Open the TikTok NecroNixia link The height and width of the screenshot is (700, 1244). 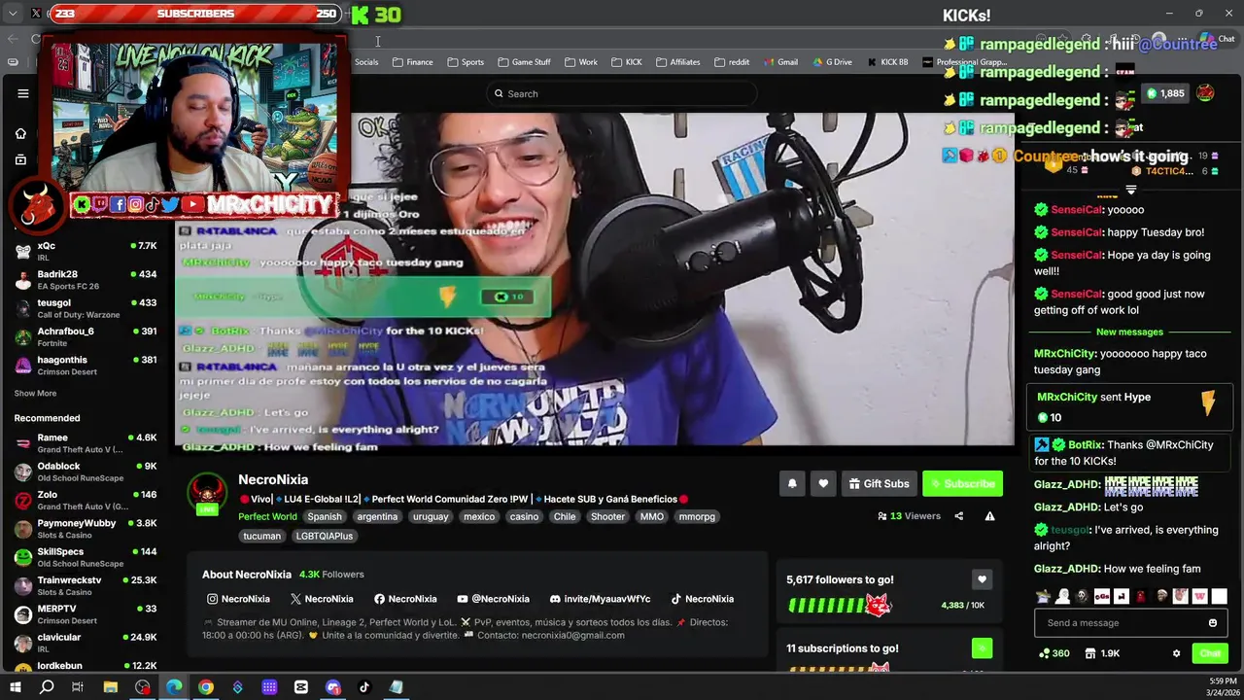(702, 599)
